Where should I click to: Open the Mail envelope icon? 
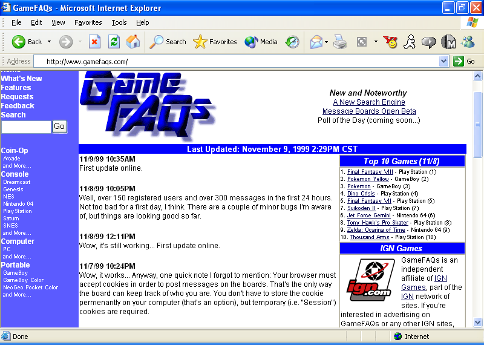(x=316, y=42)
